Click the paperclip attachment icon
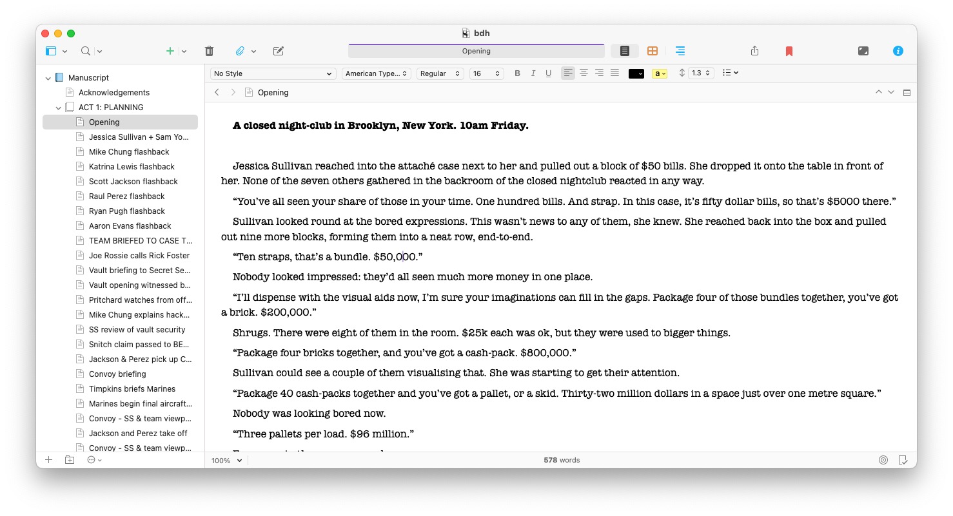Image resolution: width=953 pixels, height=516 pixels. click(x=239, y=51)
